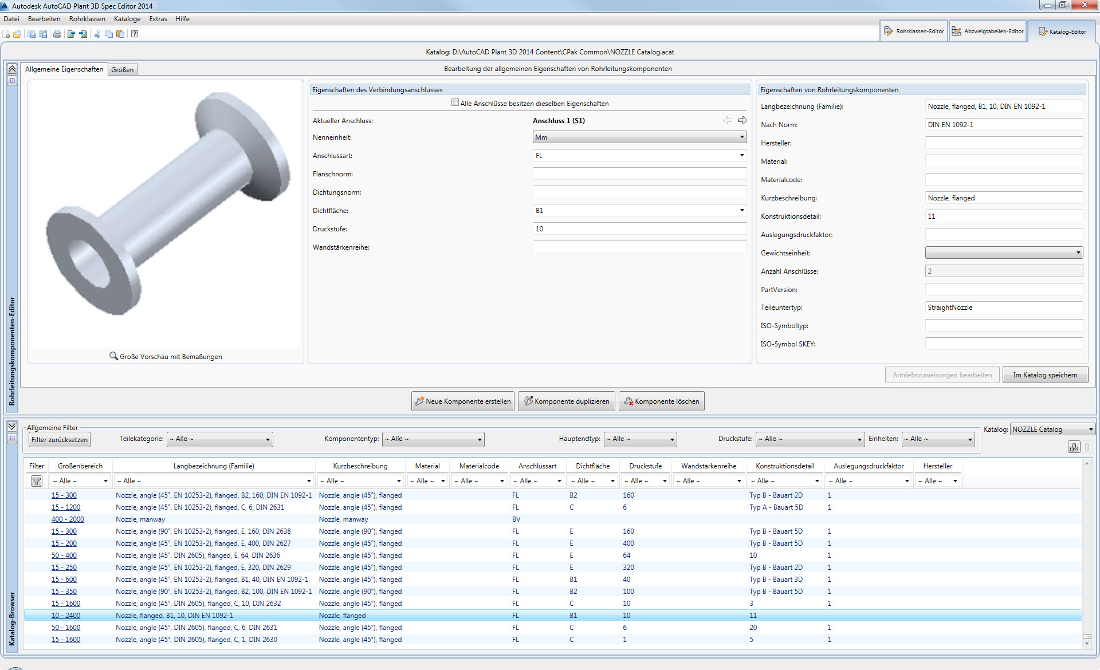Screen dimensions: 1100x670
Task: Click the catalog tool icon below the Katalog dropdown
Action: click(x=1074, y=447)
